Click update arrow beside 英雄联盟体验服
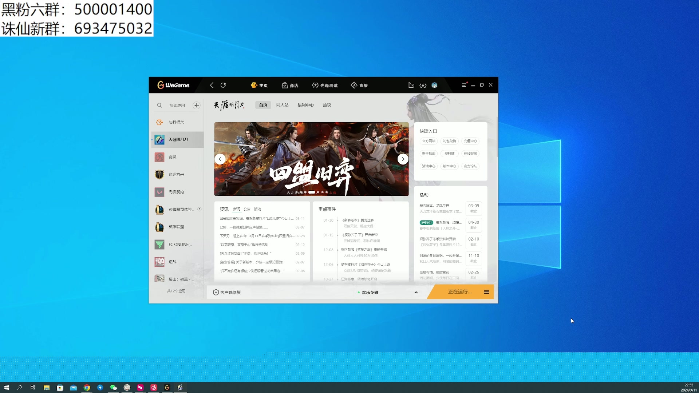The image size is (699, 393). 200,209
